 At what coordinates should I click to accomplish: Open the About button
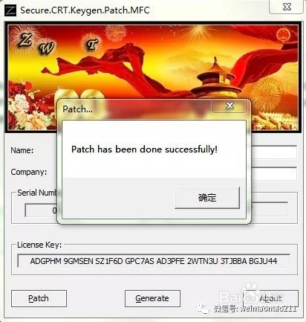[x=270, y=298]
